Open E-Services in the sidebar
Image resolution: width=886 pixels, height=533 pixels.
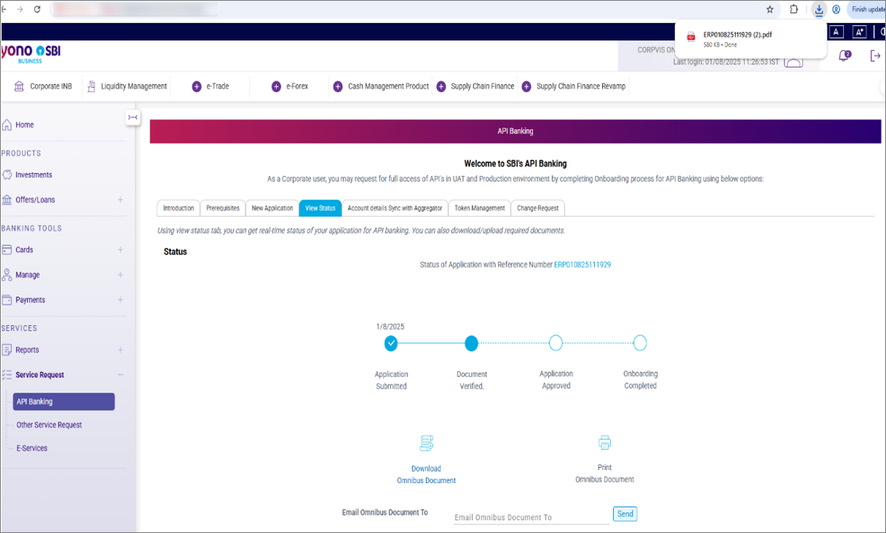pos(32,448)
